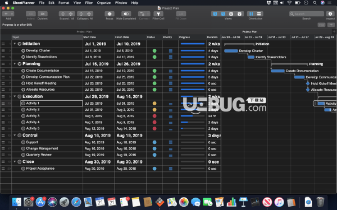Collapse the Initiation group

tap(15, 44)
